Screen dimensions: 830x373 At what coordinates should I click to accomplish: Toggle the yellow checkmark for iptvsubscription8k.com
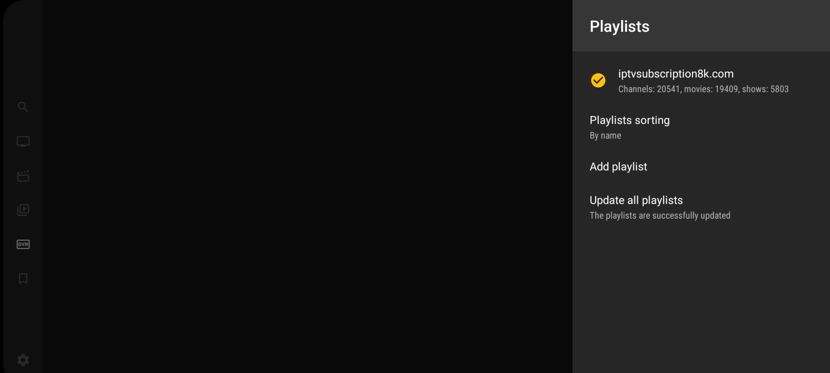pyautogui.click(x=598, y=80)
